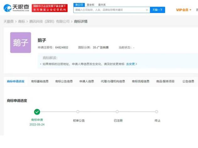Click the green checkmark at 商标申请 step
The width and height of the screenshot is (198, 148).
click(37, 112)
